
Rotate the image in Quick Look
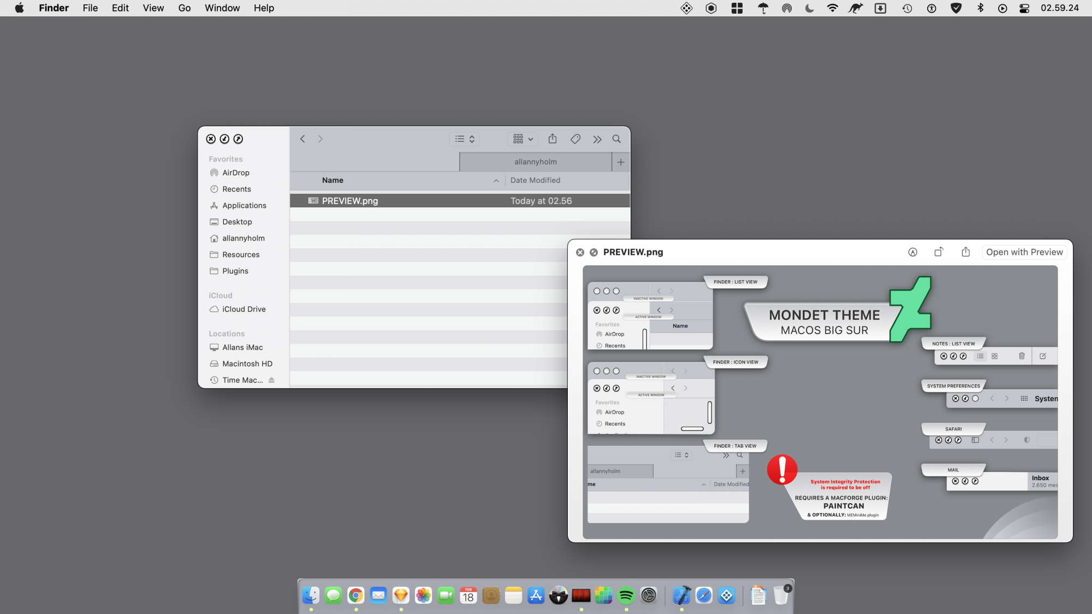point(939,252)
